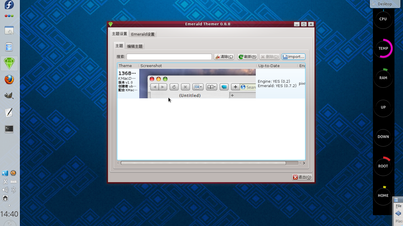The image size is (403, 226).
Task: Open the terminal from the panel
Action: [x=9, y=129]
